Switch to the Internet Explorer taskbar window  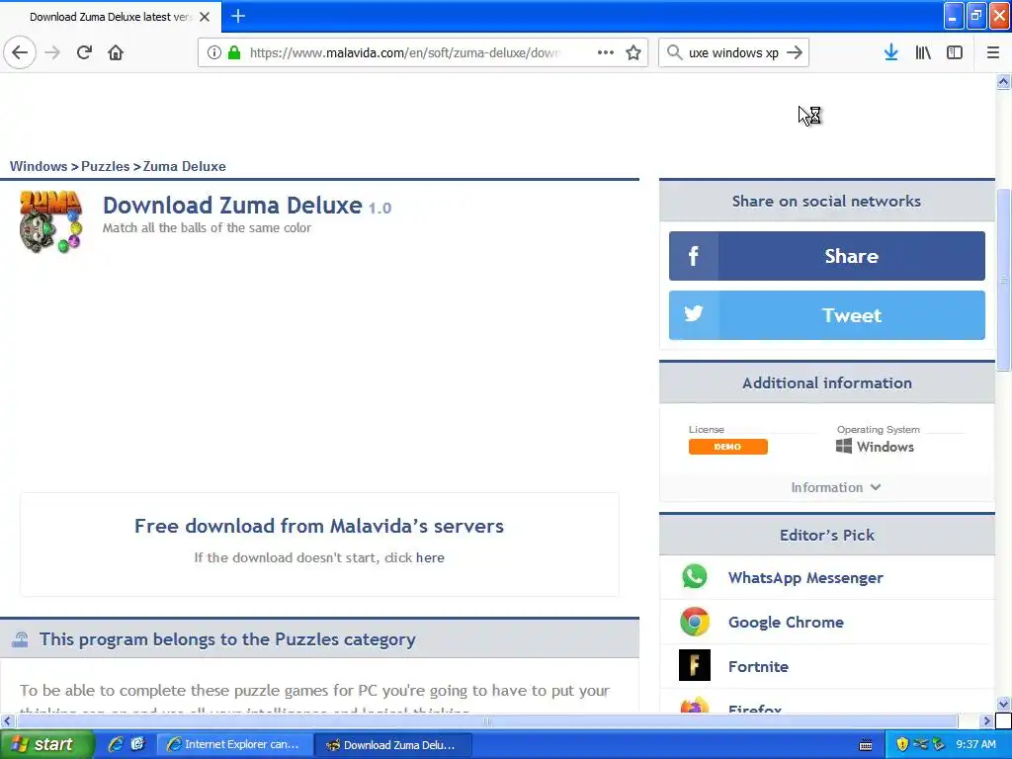(235, 744)
